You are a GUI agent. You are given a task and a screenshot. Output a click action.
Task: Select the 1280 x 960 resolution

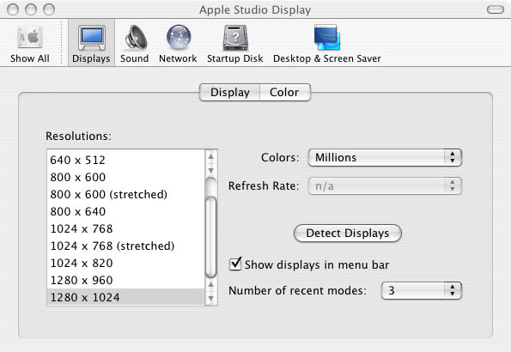click(125, 280)
